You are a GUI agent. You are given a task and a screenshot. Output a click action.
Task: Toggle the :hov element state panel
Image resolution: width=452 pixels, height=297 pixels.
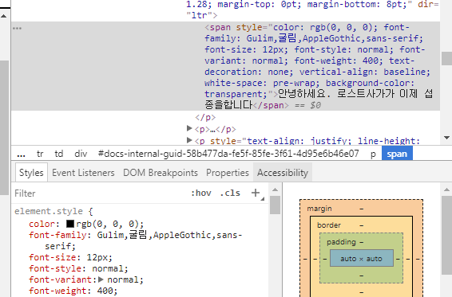coord(201,193)
